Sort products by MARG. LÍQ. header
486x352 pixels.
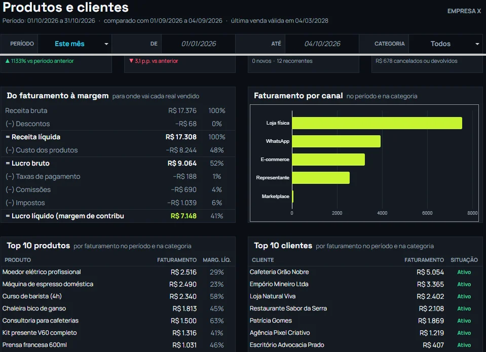coord(217,260)
